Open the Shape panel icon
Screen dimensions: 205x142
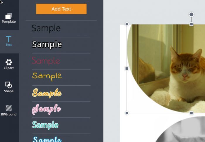(x=8, y=85)
